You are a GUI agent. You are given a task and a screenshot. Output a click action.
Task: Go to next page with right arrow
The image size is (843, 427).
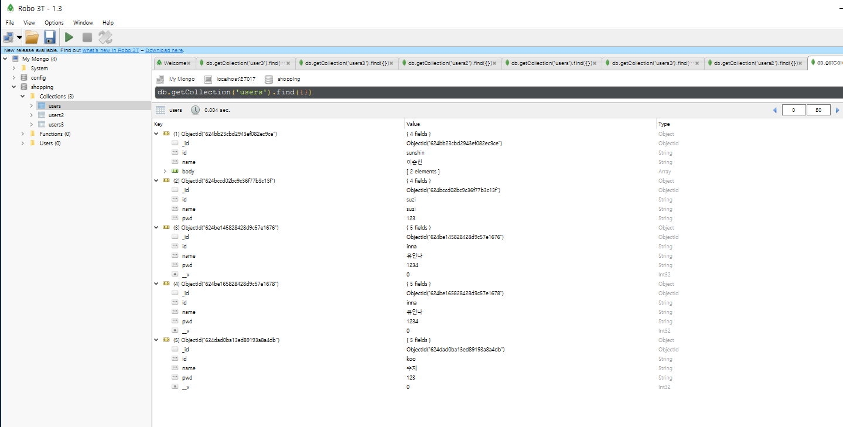click(x=837, y=110)
